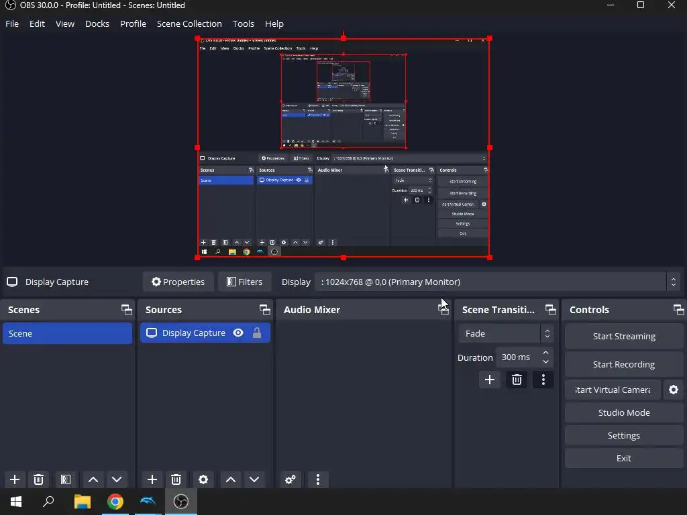Open source Filters button
Image resolution: width=687 pixels, height=515 pixels.
click(x=244, y=282)
